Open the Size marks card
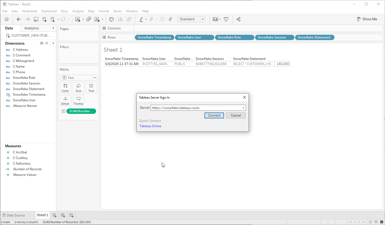 tap(78, 88)
